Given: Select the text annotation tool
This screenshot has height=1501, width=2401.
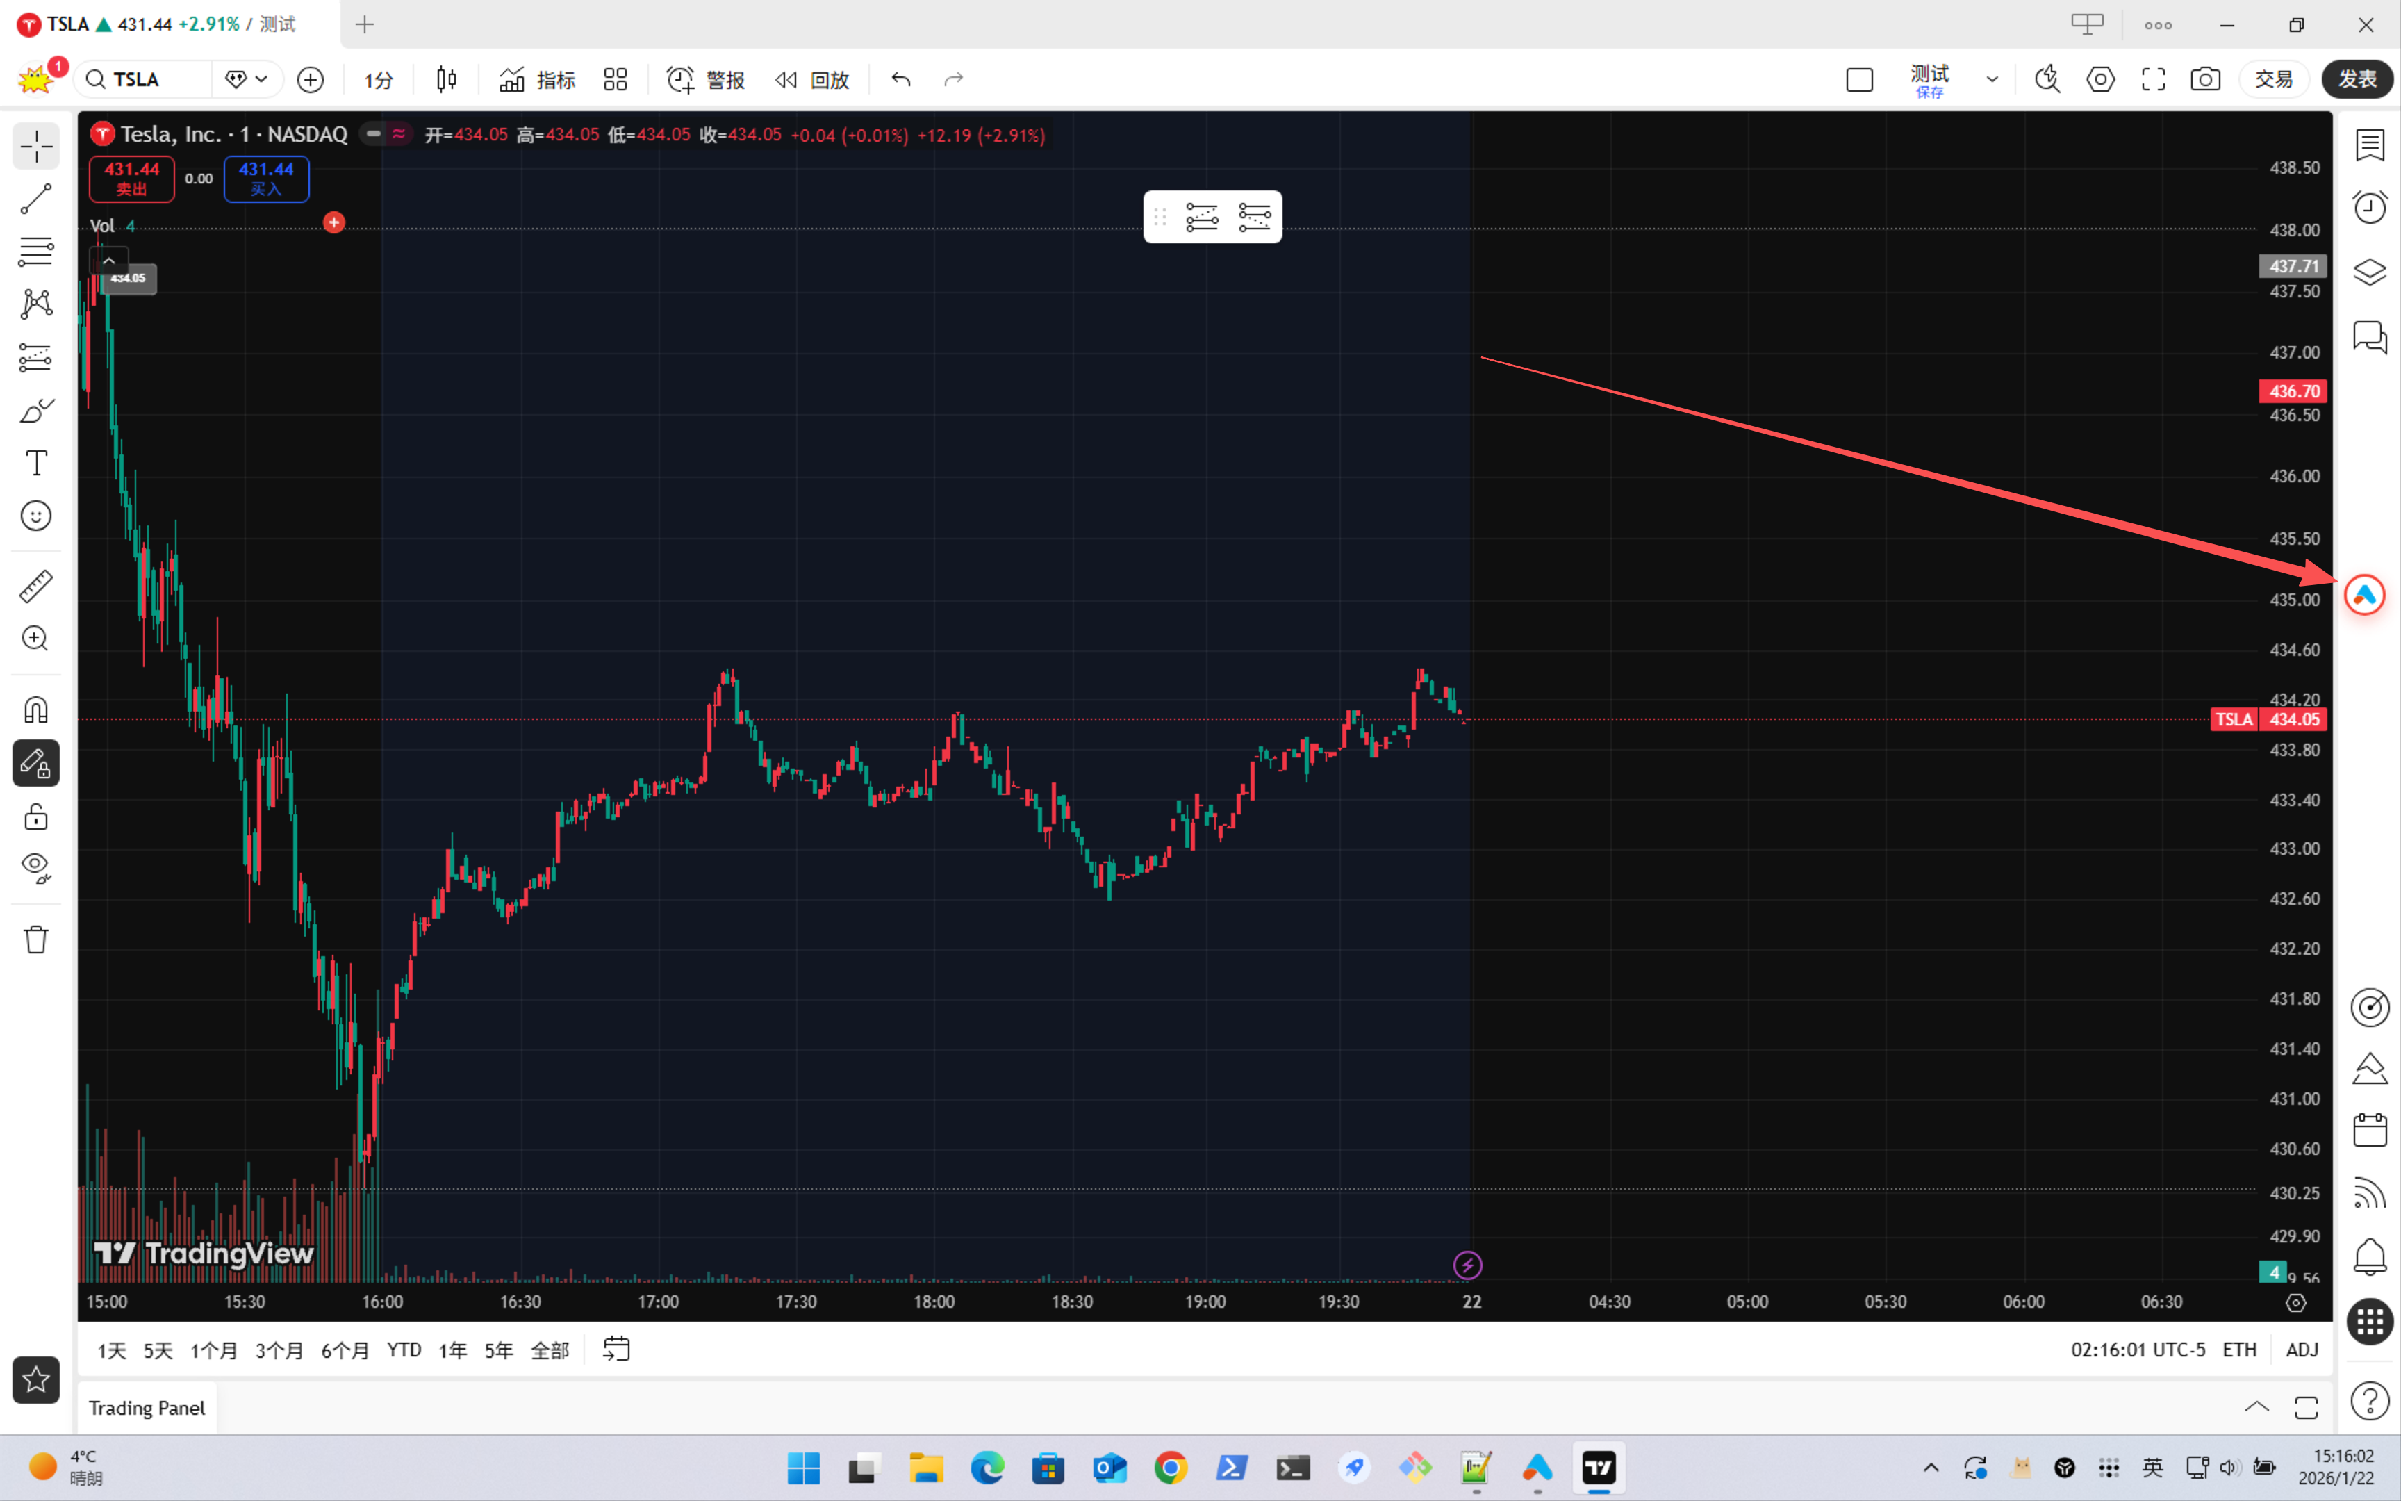Looking at the screenshot, I should (x=37, y=463).
